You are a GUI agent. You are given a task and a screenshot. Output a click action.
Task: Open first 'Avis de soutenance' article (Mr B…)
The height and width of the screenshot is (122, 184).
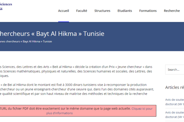click(174, 102)
